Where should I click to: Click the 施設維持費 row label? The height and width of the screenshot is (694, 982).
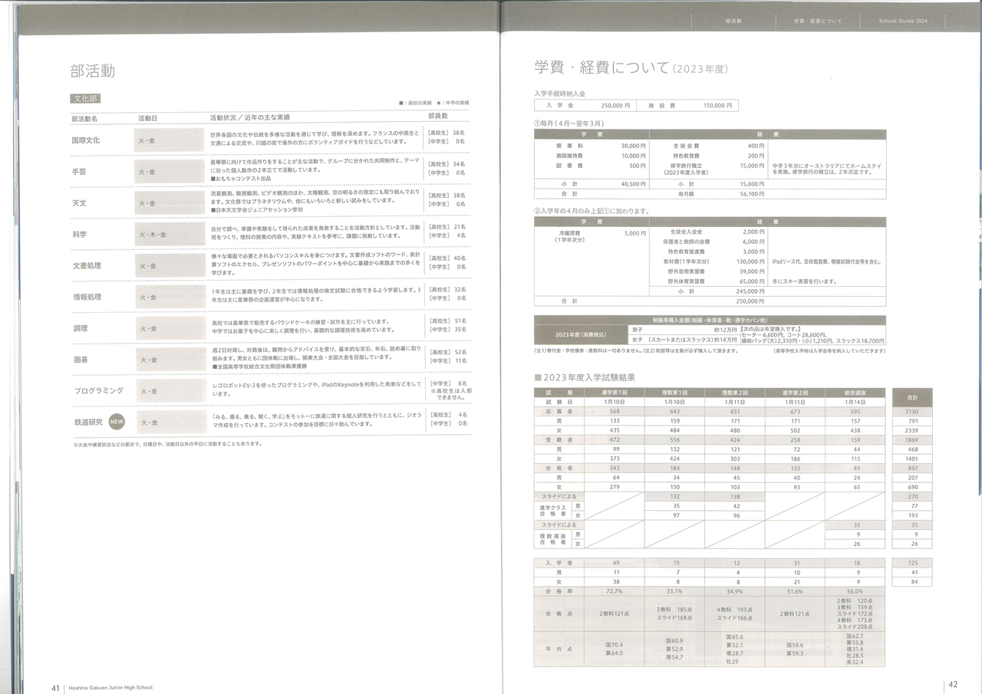(569, 155)
